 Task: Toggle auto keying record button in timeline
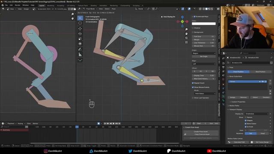pos(98,124)
